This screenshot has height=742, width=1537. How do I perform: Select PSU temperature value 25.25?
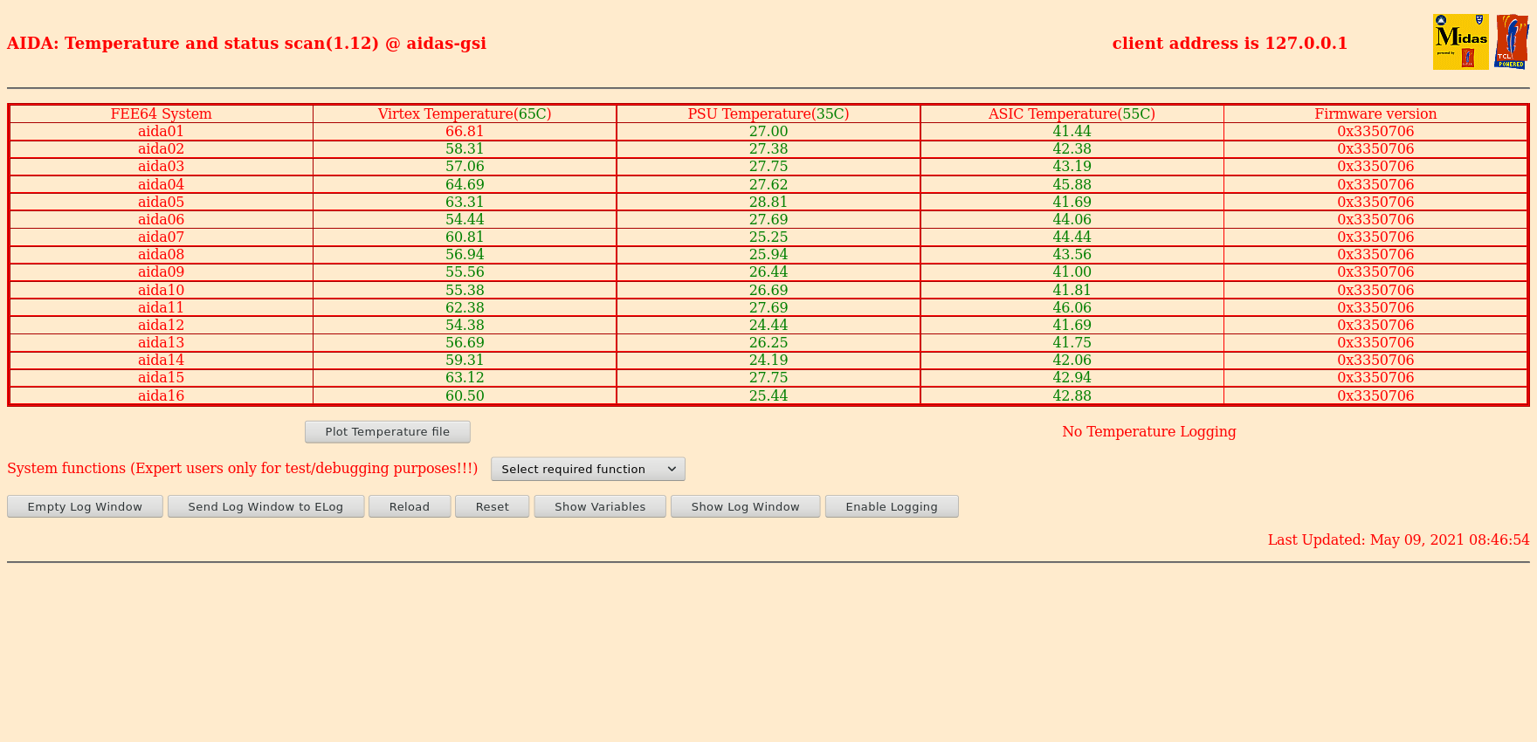coord(768,237)
